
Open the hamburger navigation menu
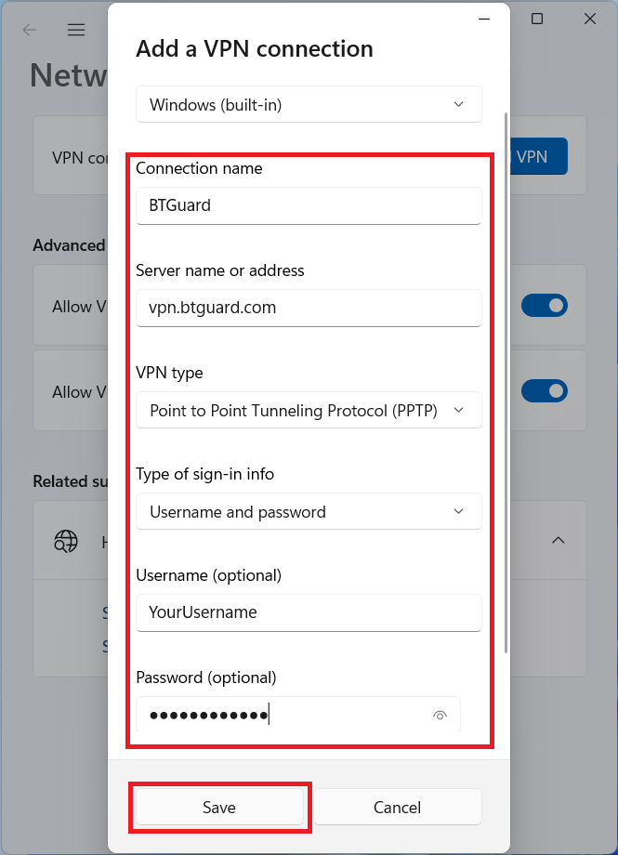pyautogui.click(x=76, y=30)
